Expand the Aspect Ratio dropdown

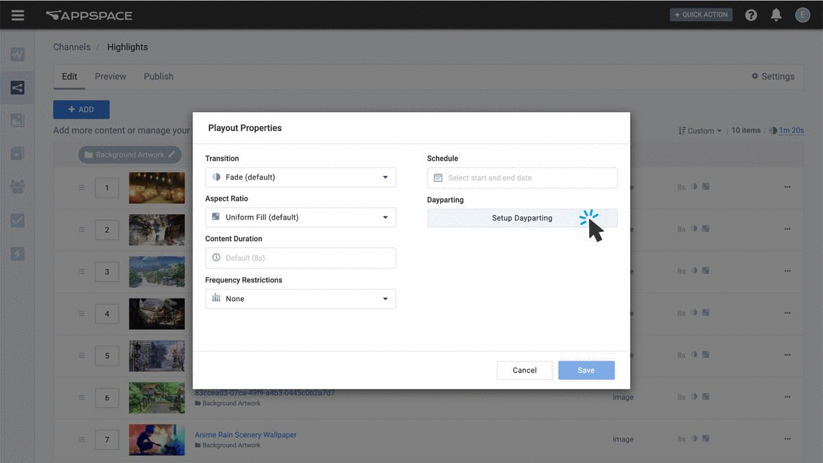click(300, 217)
